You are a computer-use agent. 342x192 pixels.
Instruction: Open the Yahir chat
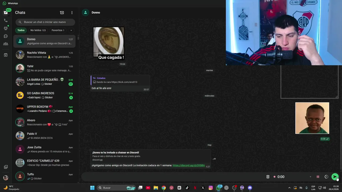click(44, 68)
